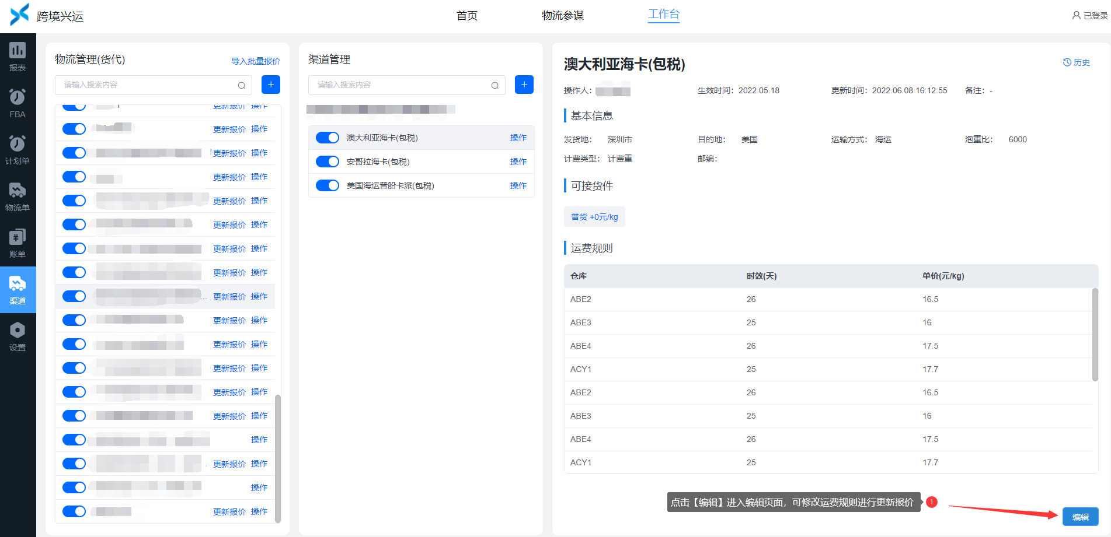Viewport: 1111px width, 537px height.
Task: Click the first ABE2 warehouse cell
Action: (x=581, y=299)
